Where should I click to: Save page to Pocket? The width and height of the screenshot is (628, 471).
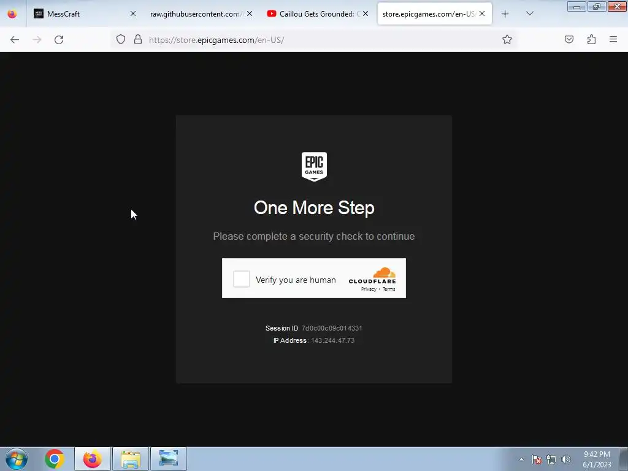point(569,39)
